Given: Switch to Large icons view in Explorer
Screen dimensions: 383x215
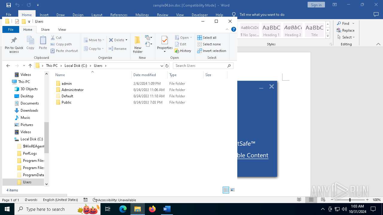Looking at the screenshot, I should point(232,190).
